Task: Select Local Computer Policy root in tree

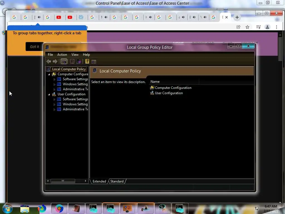Action: (69, 69)
